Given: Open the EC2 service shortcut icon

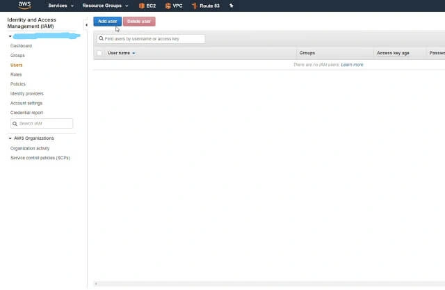Looking at the screenshot, I should (x=142, y=6).
